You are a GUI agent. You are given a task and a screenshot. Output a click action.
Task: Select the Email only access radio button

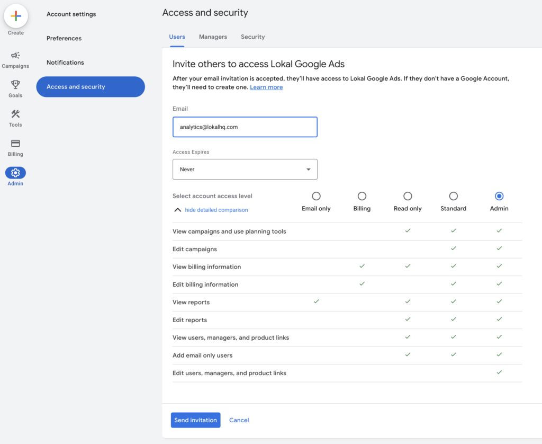click(316, 196)
